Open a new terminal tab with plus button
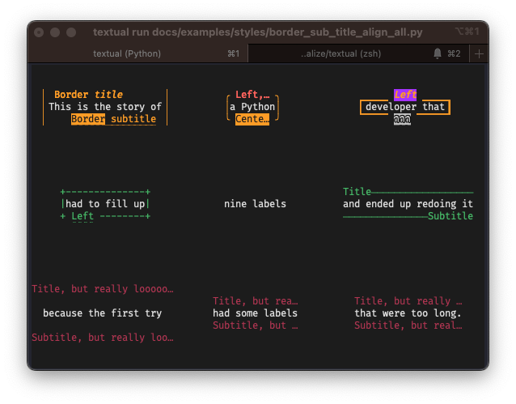 click(479, 53)
